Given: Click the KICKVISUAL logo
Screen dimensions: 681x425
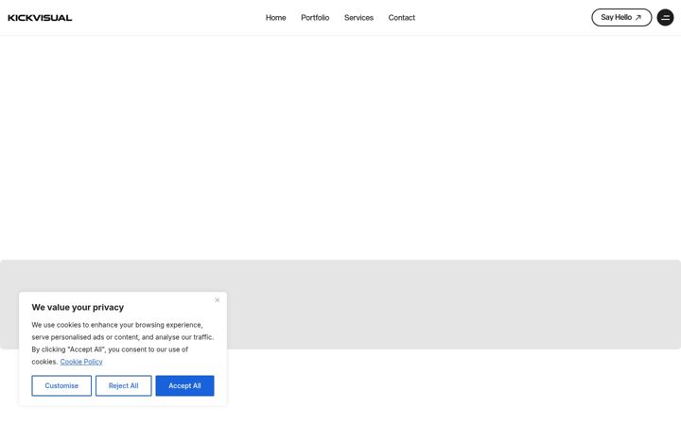Looking at the screenshot, I should click(40, 18).
